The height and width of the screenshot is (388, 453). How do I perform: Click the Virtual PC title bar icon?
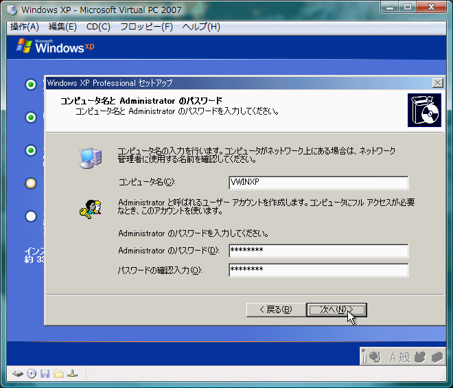(12, 10)
